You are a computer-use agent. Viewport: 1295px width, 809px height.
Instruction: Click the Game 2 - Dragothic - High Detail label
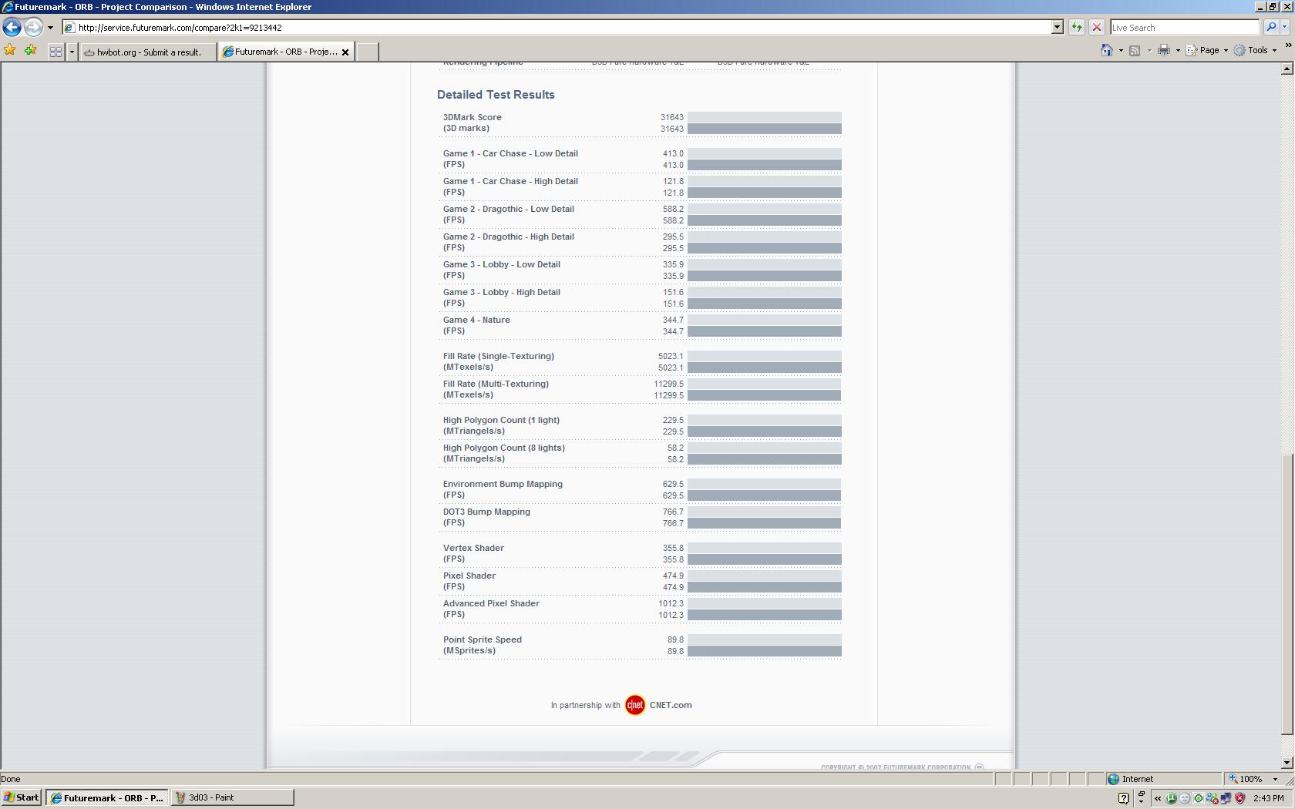click(x=509, y=237)
